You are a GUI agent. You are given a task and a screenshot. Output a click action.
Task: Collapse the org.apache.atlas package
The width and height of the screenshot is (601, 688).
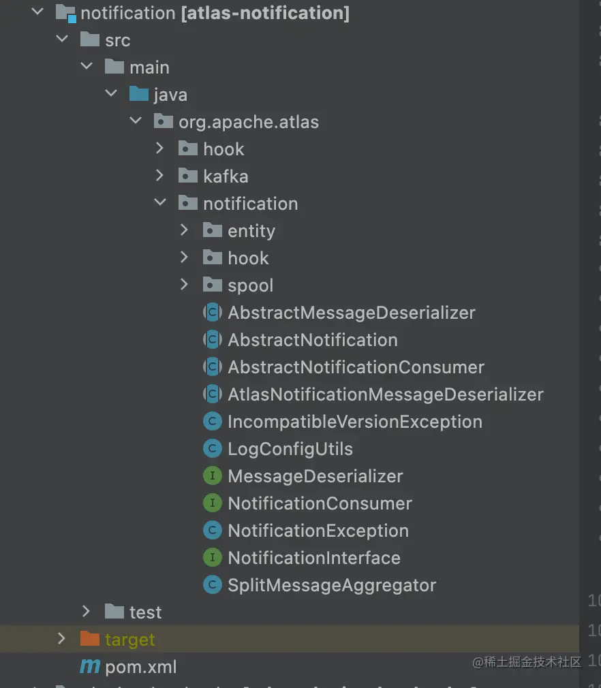click(x=136, y=120)
